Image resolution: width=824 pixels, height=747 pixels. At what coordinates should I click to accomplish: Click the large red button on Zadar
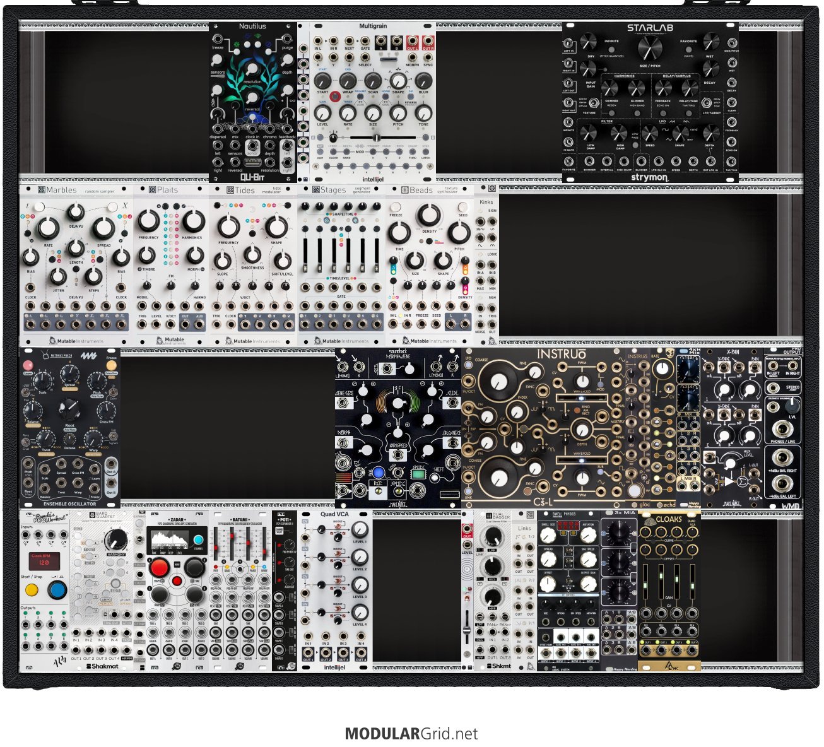(x=159, y=568)
